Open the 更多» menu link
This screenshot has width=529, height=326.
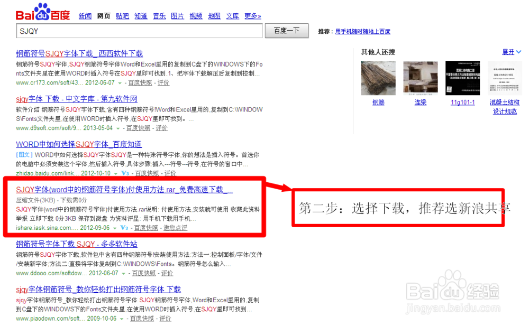point(253,16)
